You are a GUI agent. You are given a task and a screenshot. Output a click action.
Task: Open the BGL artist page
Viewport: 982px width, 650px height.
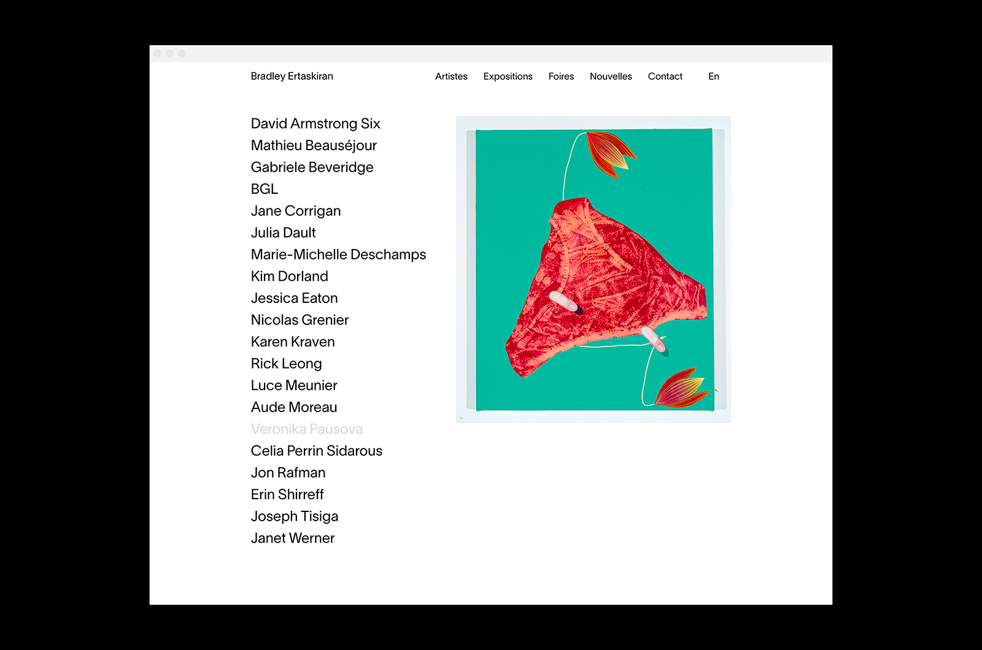(265, 189)
